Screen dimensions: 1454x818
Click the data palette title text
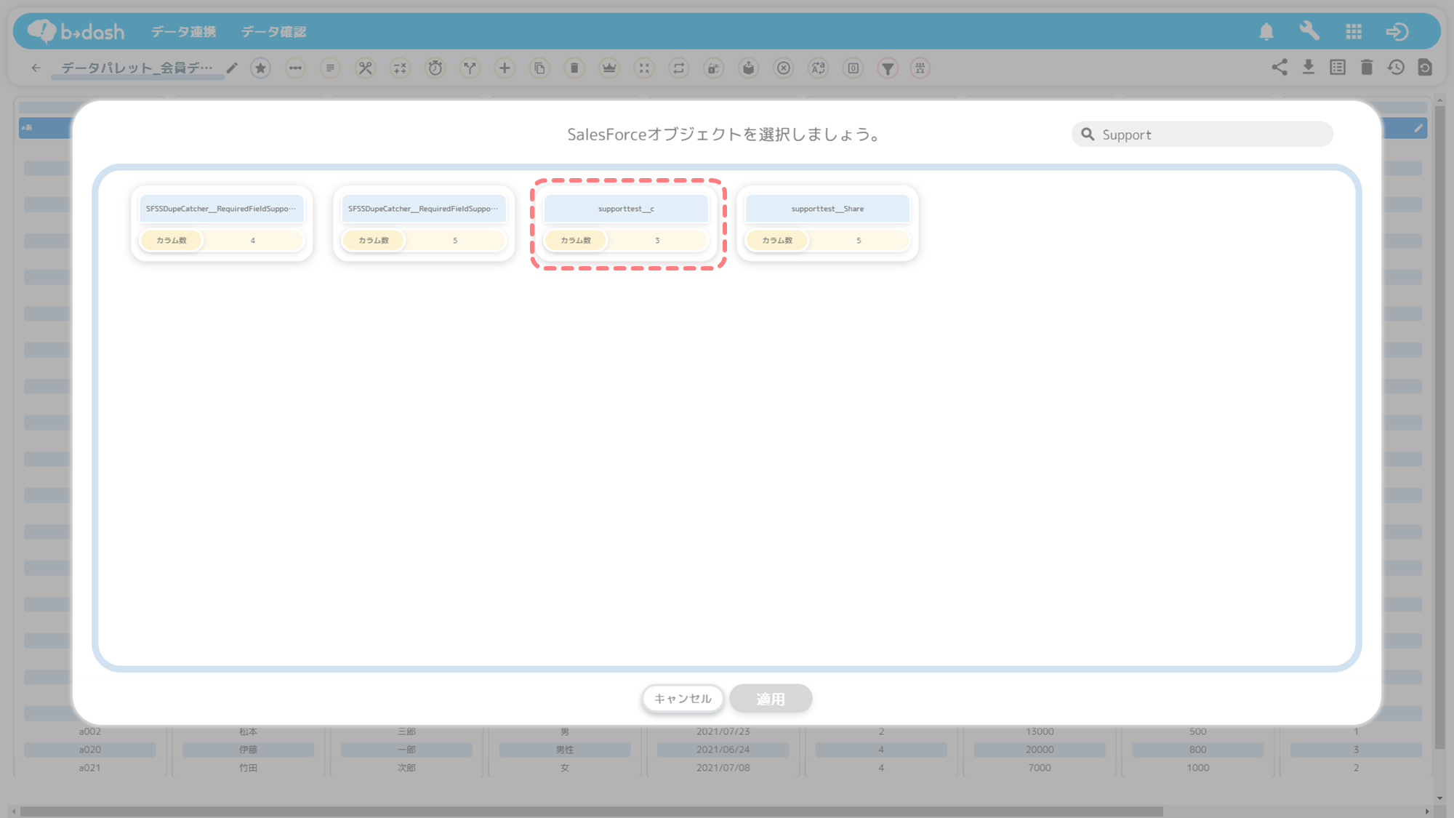137,68
